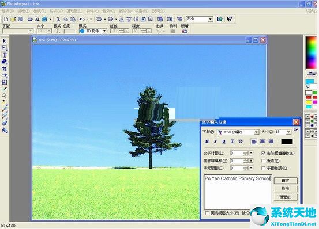Open the 字型(F) Arial font dropdown in dialog
The height and width of the screenshot is (229, 319).
point(256,132)
